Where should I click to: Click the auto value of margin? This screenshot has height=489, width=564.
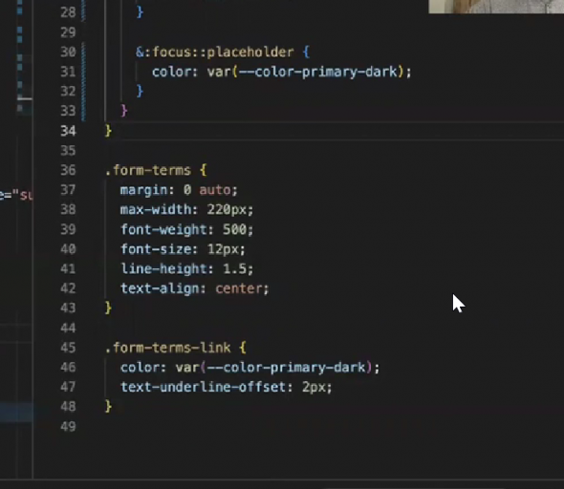(x=215, y=190)
